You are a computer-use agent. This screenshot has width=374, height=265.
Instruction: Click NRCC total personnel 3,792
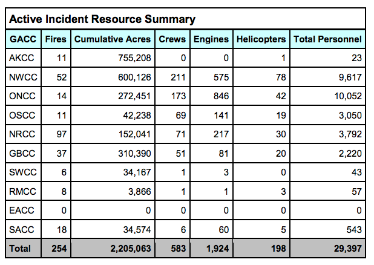click(350, 134)
